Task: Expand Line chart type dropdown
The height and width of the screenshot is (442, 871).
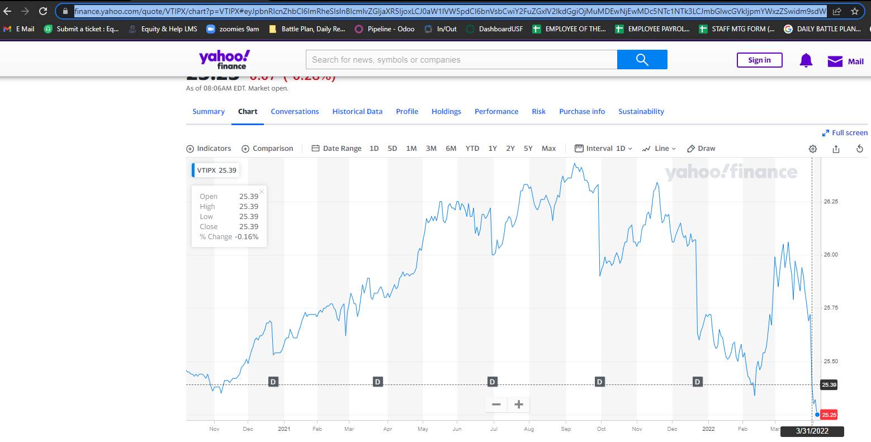Action: point(659,149)
